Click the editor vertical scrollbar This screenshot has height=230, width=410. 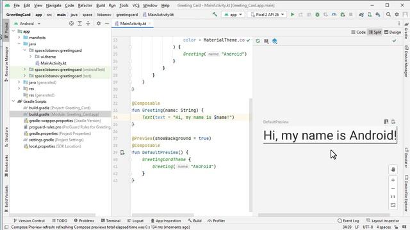[x=250, y=155]
